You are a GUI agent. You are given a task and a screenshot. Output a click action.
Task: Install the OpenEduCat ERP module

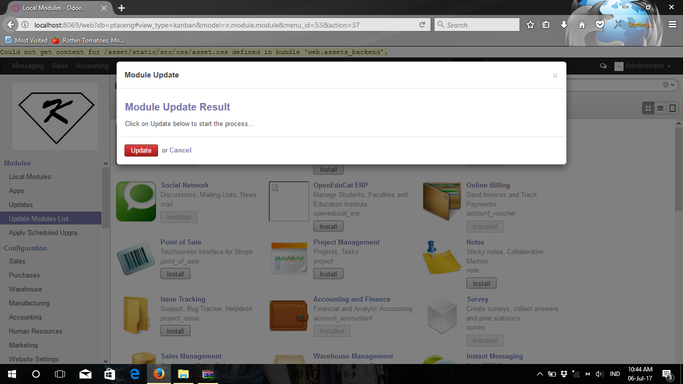point(328,226)
